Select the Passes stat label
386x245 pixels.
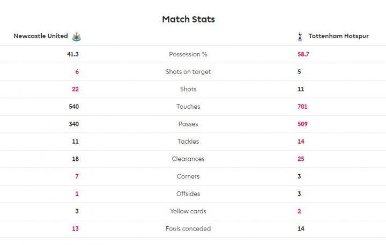188,124
